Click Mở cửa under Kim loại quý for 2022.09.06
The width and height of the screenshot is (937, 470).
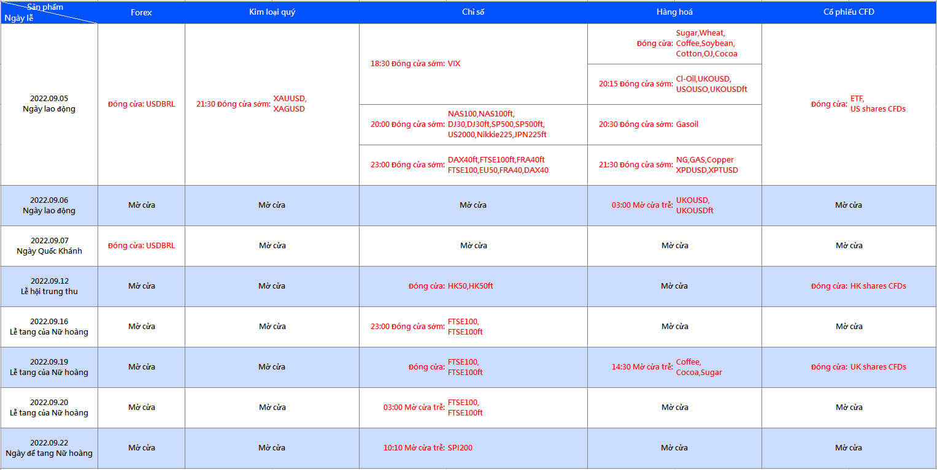tap(272, 205)
